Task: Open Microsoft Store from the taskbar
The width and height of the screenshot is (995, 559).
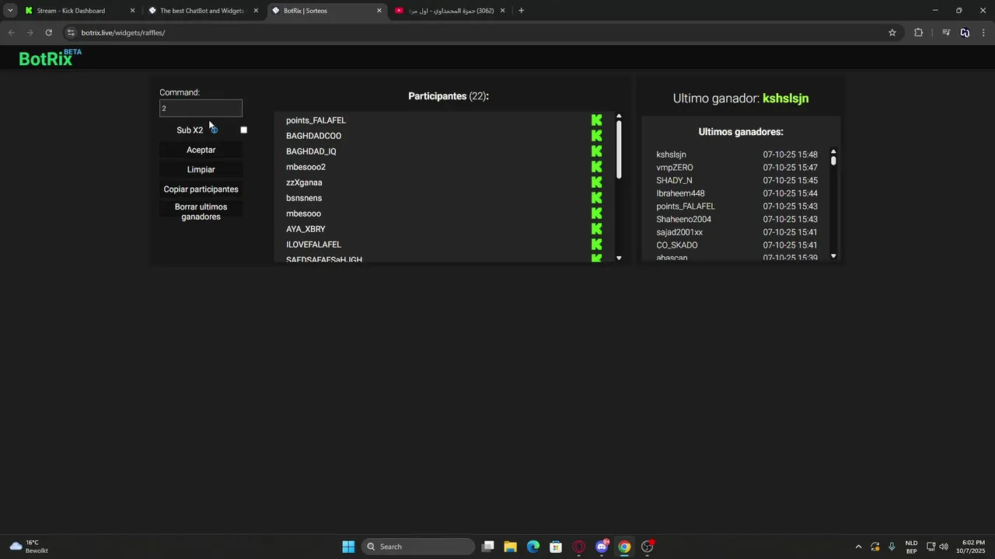Action: 556,547
